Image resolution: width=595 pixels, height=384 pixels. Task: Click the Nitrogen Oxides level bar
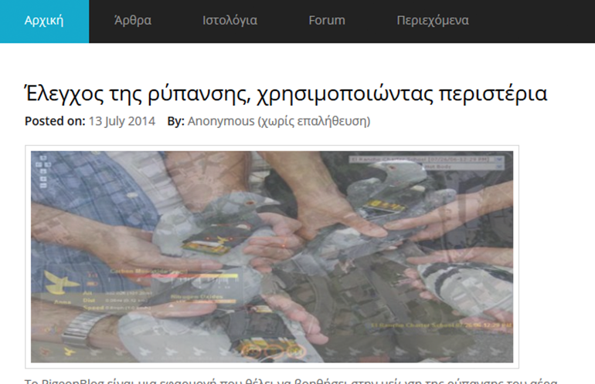[203, 301]
